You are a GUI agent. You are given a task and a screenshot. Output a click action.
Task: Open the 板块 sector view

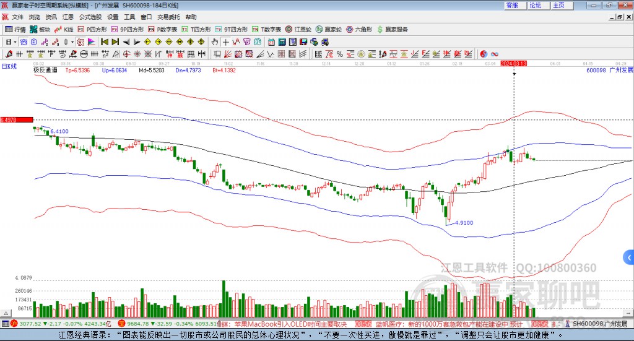pyautogui.click(x=40, y=30)
